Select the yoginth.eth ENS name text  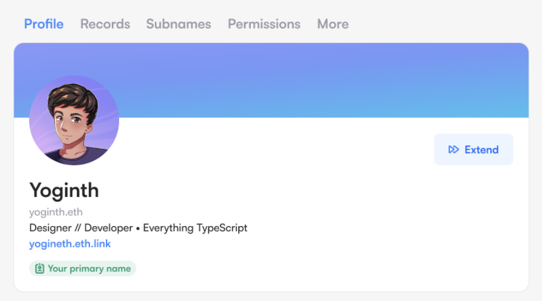click(x=56, y=212)
